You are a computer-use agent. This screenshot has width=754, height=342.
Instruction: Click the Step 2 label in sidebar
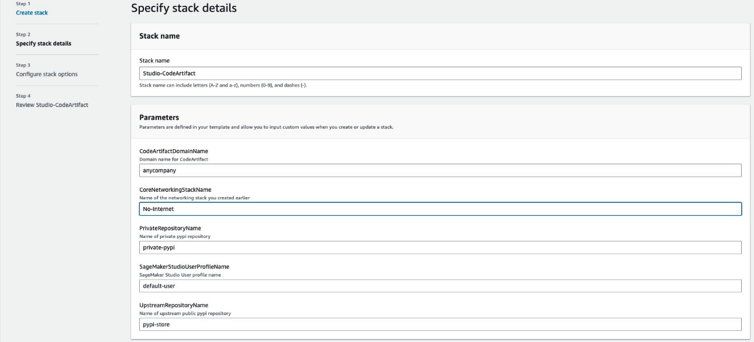(22, 34)
